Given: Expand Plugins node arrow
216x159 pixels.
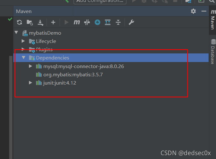Looking at the screenshot, I should (x=23, y=49).
